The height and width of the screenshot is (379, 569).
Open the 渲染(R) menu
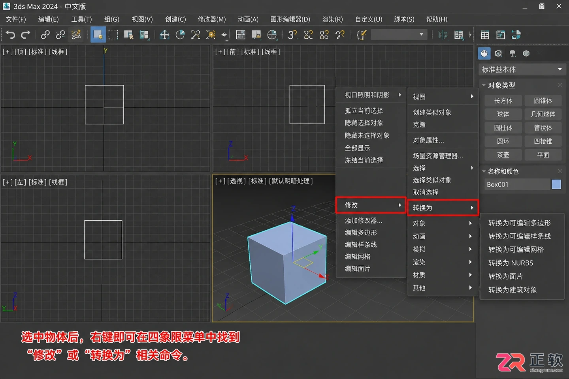pyautogui.click(x=333, y=19)
